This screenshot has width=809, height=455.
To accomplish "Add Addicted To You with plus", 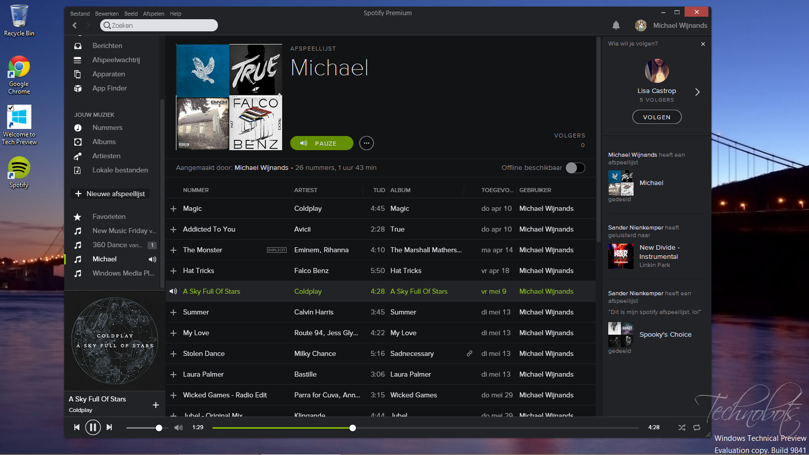I will (173, 229).
